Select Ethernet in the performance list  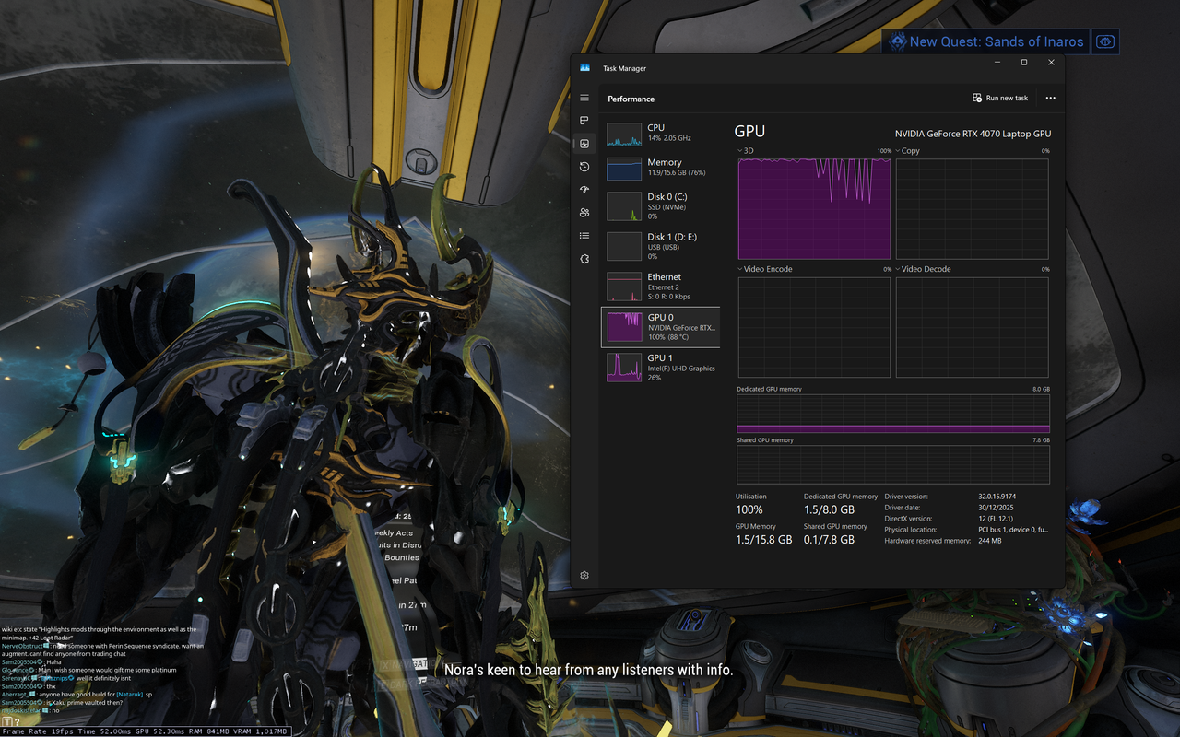[x=660, y=287]
